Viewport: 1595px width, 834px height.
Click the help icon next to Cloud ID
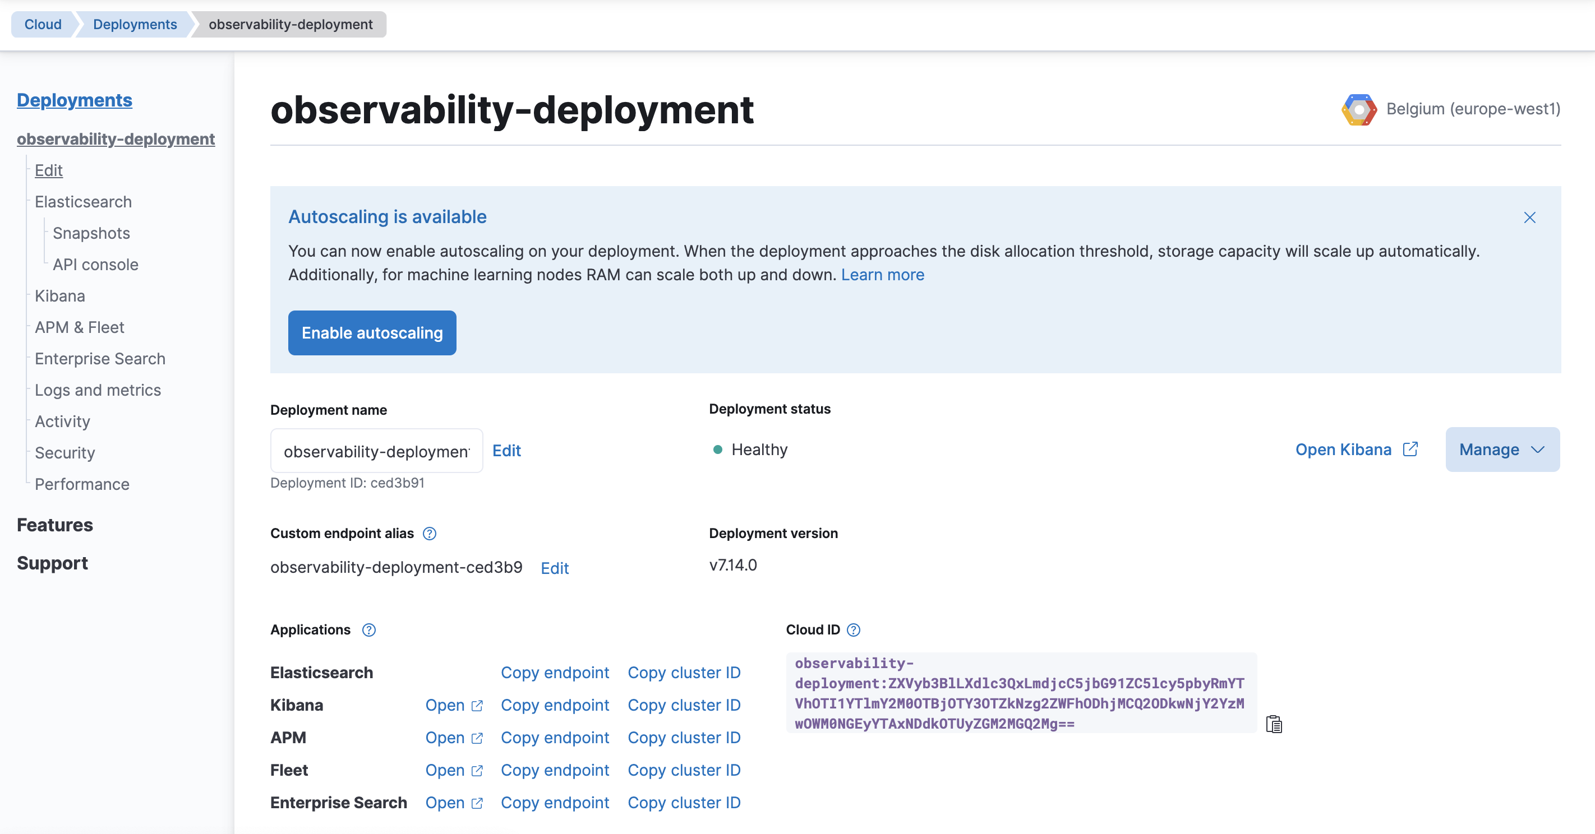coord(853,630)
